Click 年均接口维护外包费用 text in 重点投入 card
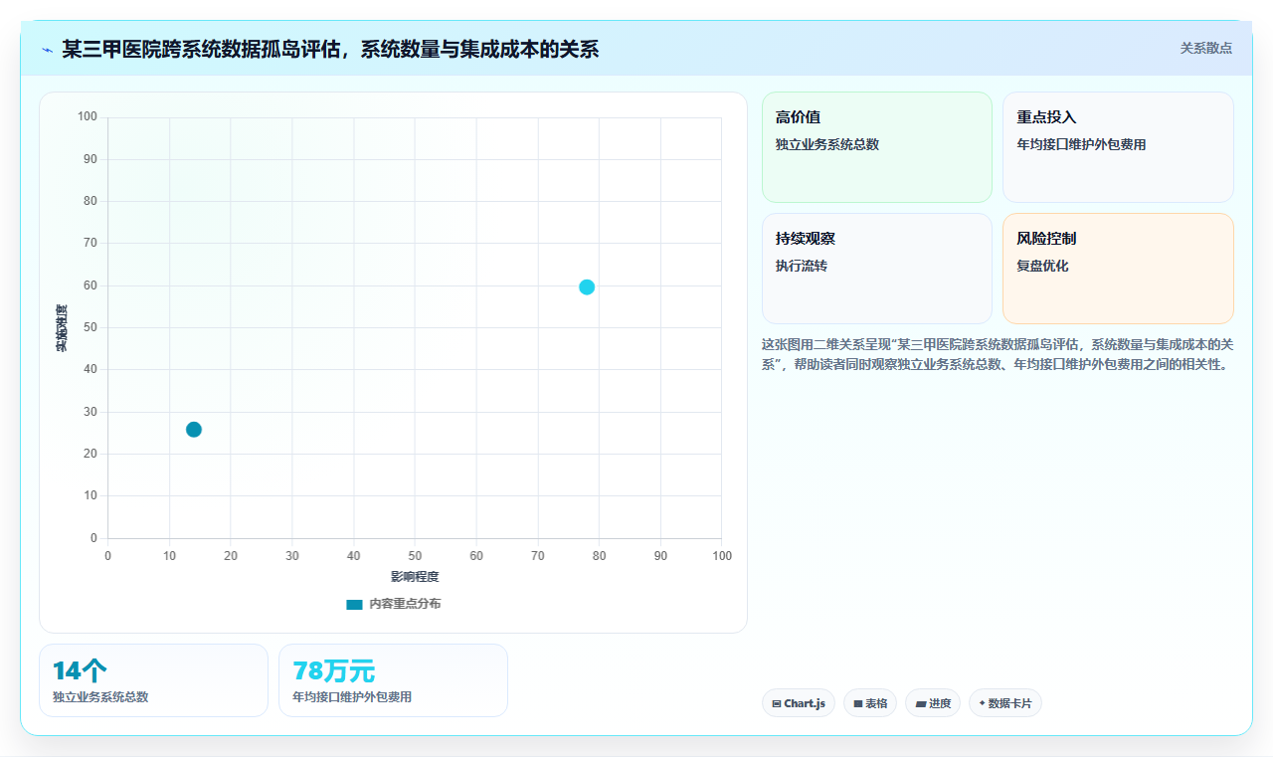 coord(1081,145)
